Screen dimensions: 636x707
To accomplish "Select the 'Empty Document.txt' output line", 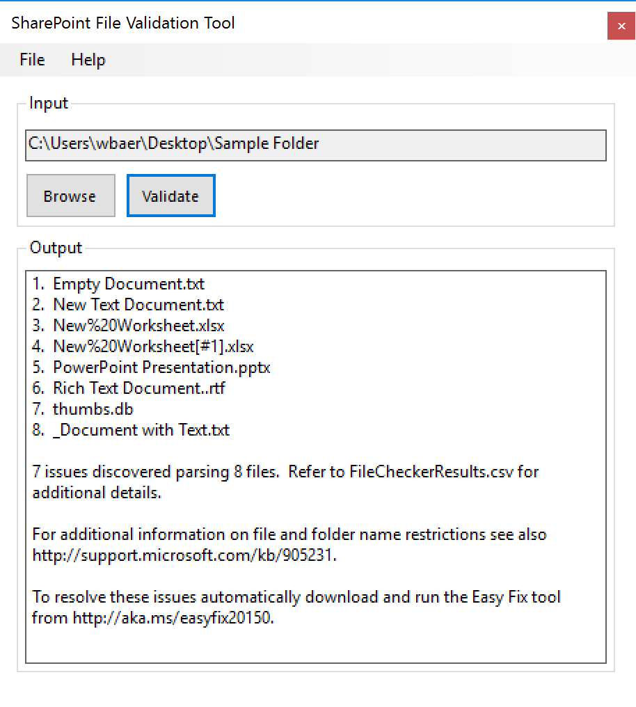I will click(x=118, y=284).
